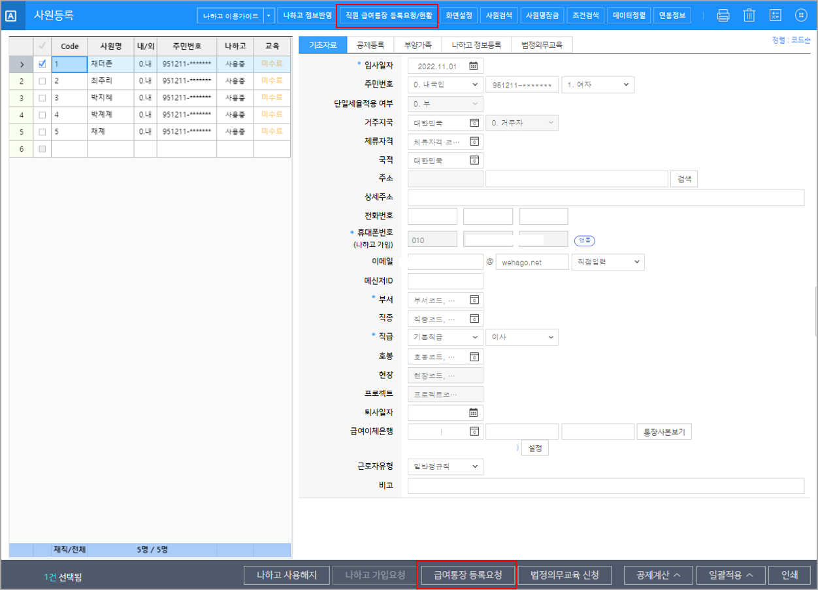The image size is (818, 590).
Task: Switch to the 공제등록 tab
Action: [370, 45]
